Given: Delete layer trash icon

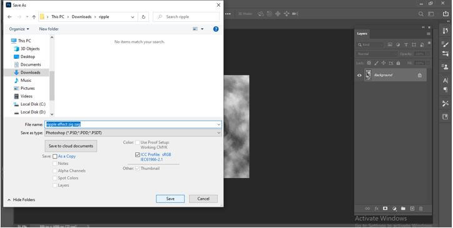Looking at the screenshot, I should click(x=421, y=209).
